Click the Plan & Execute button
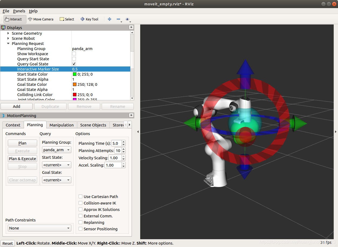 click(22, 158)
